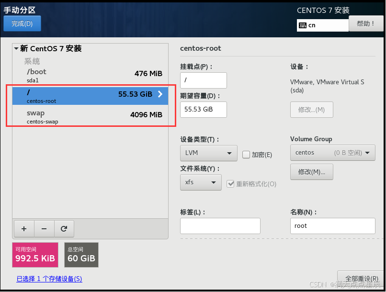Click the 挂载点(P) mount point field

(x=204, y=80)
